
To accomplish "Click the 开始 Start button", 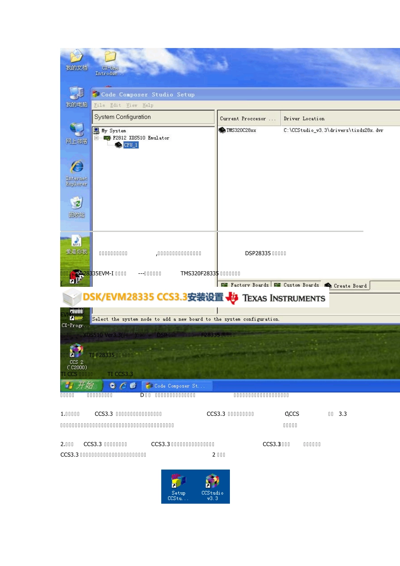I will 82,385.
